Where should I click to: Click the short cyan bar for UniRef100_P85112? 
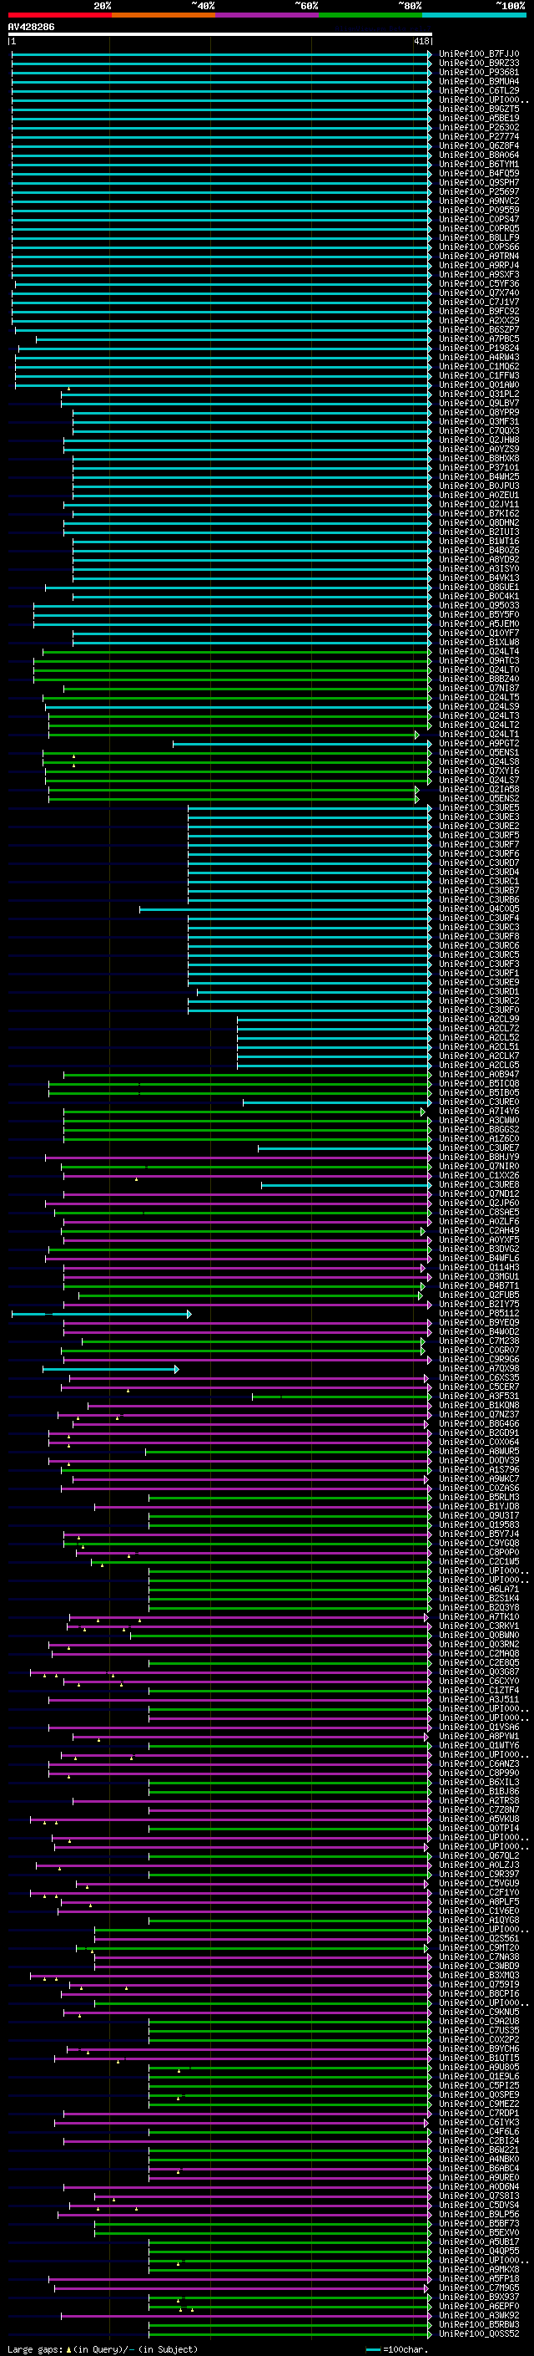(x=101, y=1315)
